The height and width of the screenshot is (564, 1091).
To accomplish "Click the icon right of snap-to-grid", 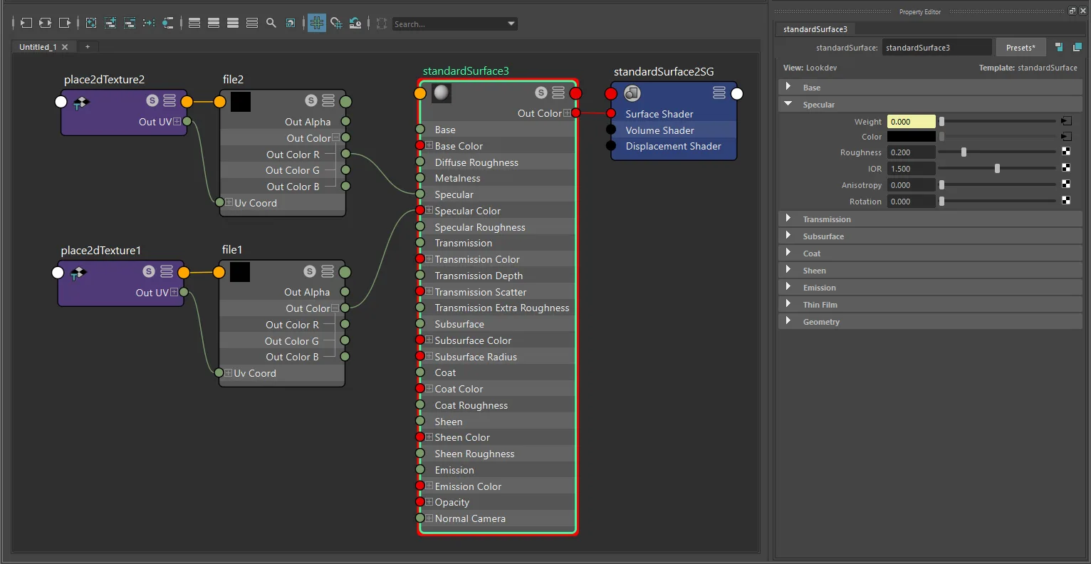I will point(355,23).
